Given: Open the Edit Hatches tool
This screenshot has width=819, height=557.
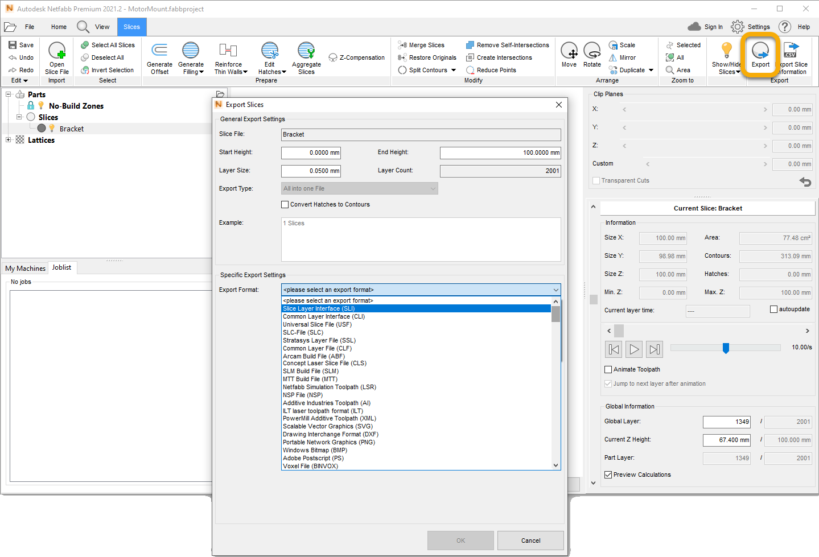Looking at the screenshot, I should [x=270, y=58].
